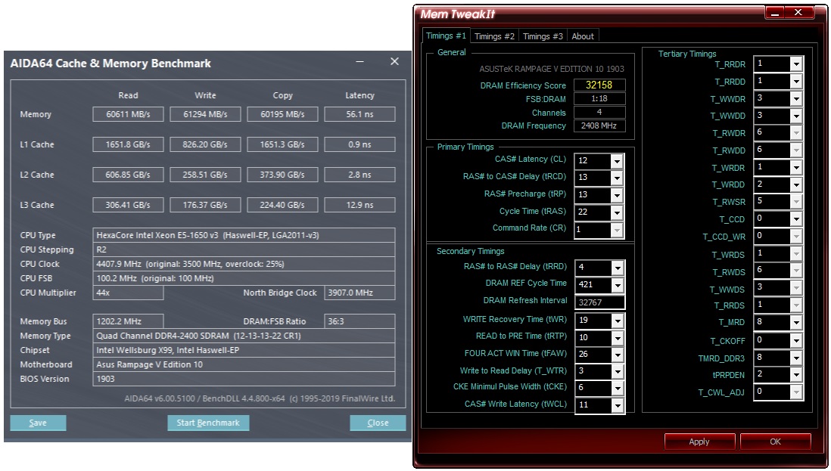Open the T_RRDS dropdown
The image size is (831, 471).
point(796,305)
